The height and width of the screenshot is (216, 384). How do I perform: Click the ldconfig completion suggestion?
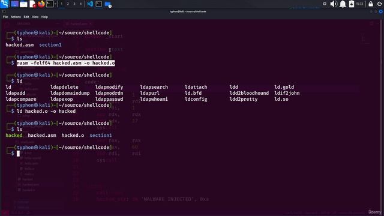(x=196, y=99)
